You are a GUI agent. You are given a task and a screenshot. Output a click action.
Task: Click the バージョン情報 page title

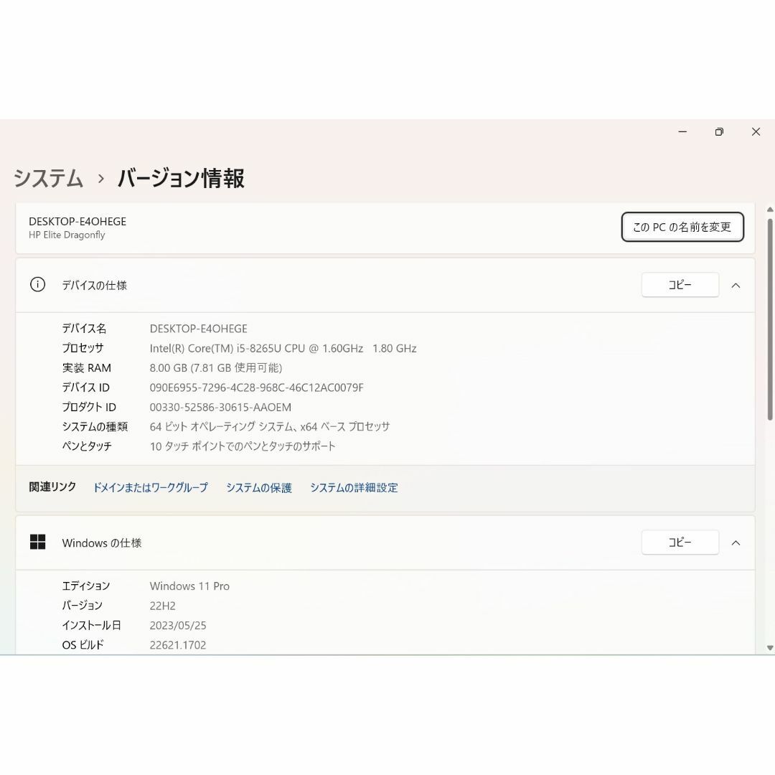pyautogui.click(x=181, y=178)
